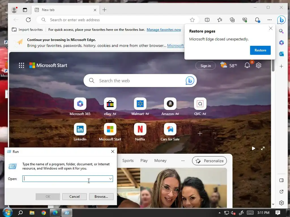Add a sidebar app with plus icon
This screenshot has width=290, height=217.
pos(281,66)
